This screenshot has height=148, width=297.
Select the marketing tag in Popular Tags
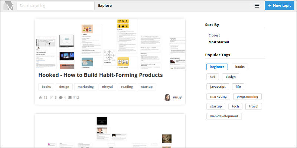[218, 97]
